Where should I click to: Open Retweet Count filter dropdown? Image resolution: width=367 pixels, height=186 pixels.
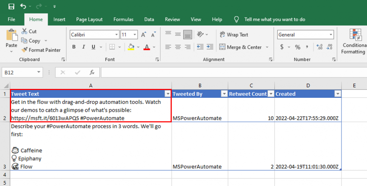pos(271,94)
